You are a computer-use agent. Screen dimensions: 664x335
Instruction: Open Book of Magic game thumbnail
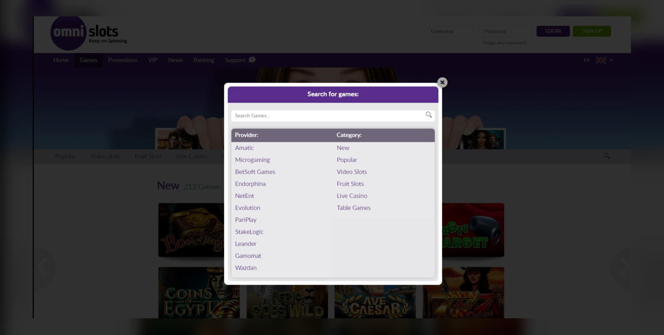pyautogui.click(x=191, y=230)
